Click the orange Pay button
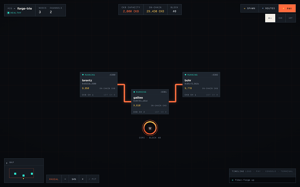 (x=287, y=8)
